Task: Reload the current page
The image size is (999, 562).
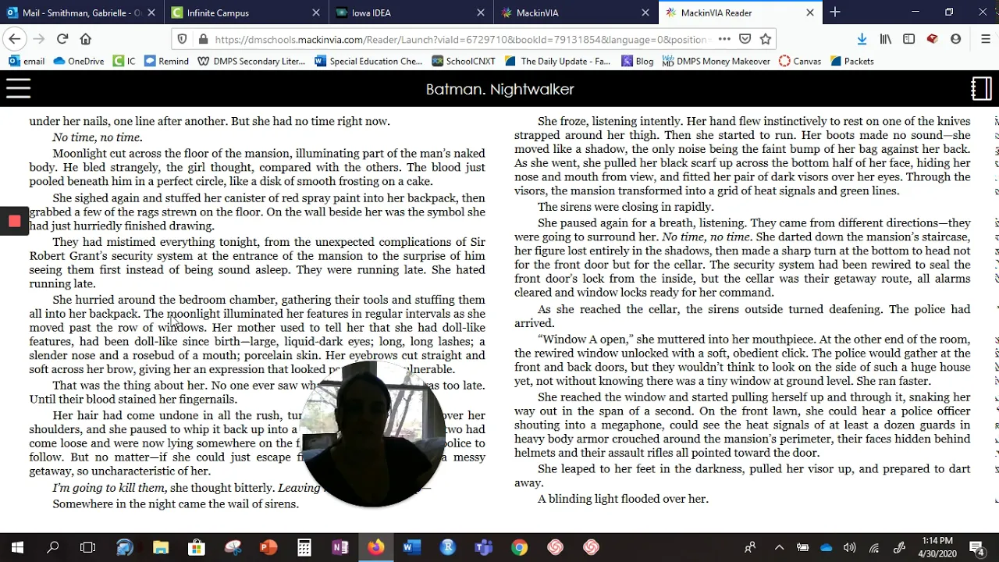Action: (62, 39)
